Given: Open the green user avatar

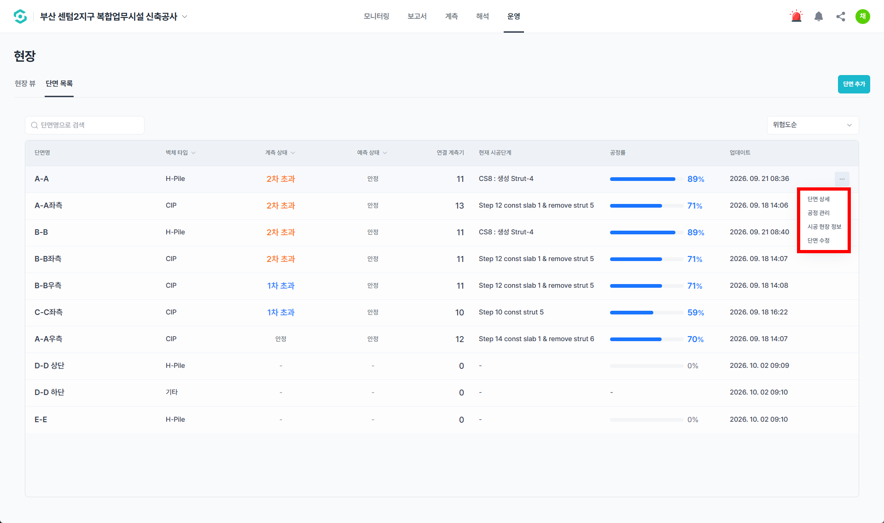Looking at the screenshot, I should point(863,17).
